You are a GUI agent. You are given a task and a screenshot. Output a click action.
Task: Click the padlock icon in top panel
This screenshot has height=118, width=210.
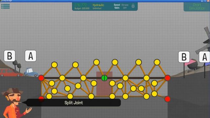coord(133,6)
